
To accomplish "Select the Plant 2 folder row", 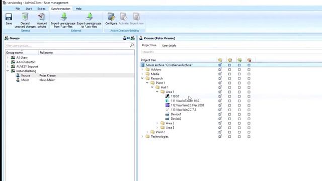I will pyautogui.click(x=160, y=132).
